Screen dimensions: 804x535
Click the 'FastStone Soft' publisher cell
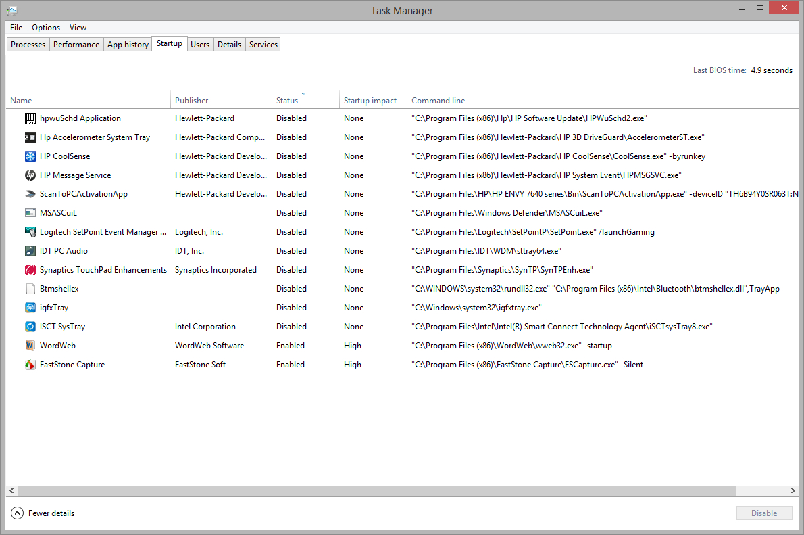(200, 365)
